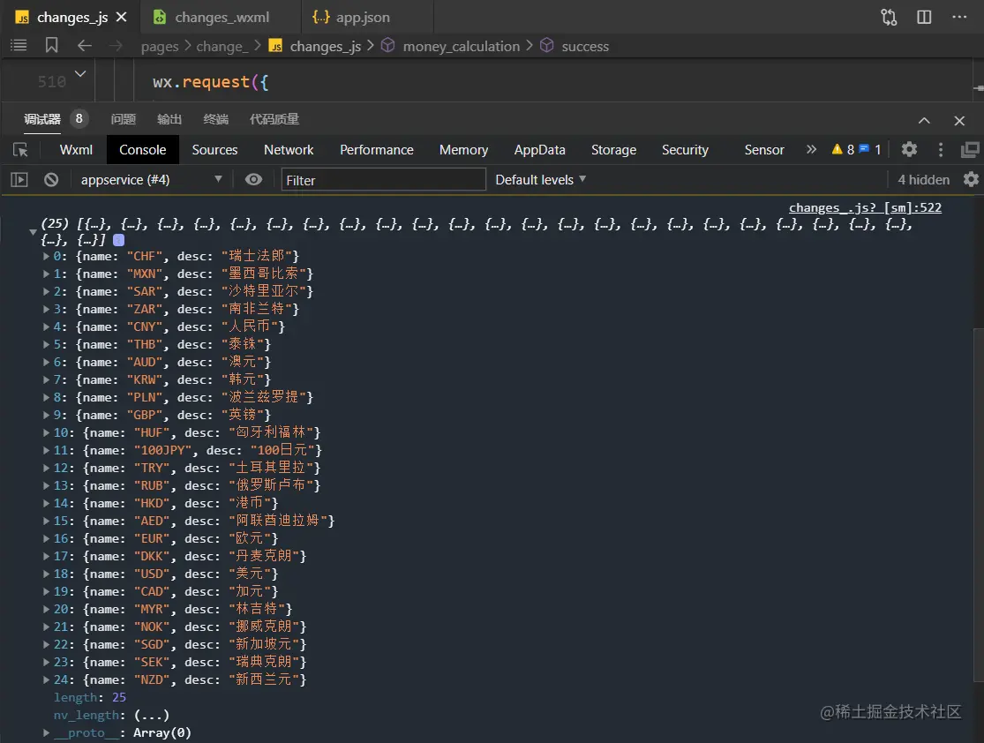This screenshot has height=743, width=984.
Task: Navigate forward with the right arrow
Action: 116,45
